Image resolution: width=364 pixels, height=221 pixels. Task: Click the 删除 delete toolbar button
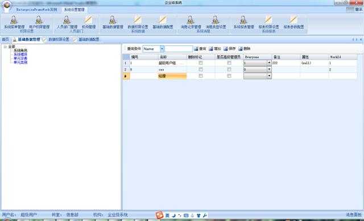[x=245, y=48]
